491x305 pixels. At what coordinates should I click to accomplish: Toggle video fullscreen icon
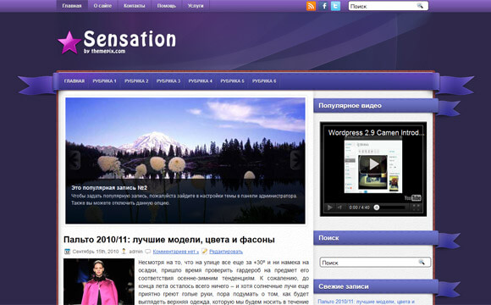coord(416,208)
